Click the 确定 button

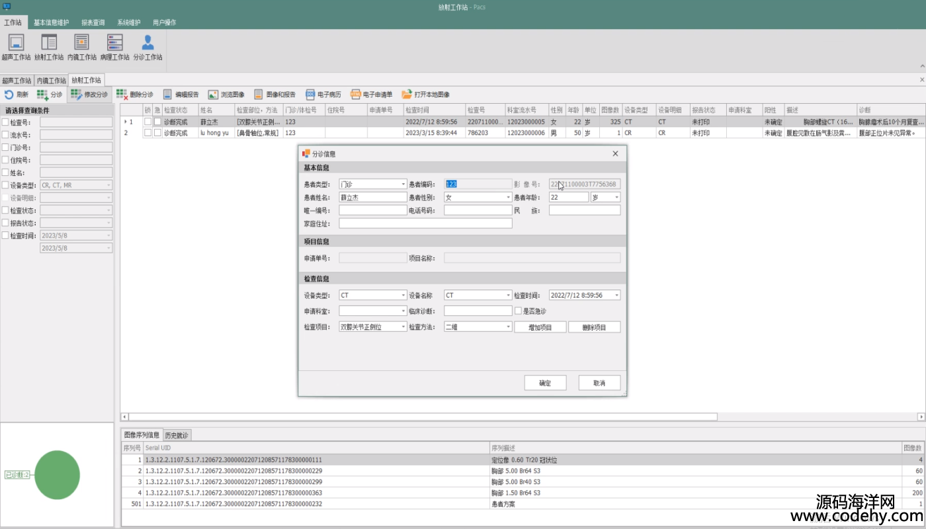point(545,383)
